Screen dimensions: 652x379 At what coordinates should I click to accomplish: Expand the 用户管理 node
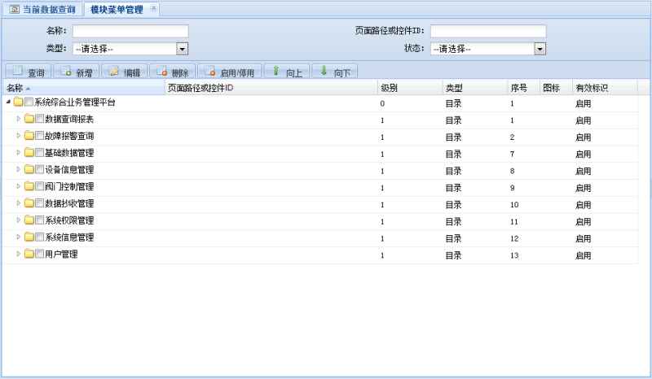(x=18, y=254)
